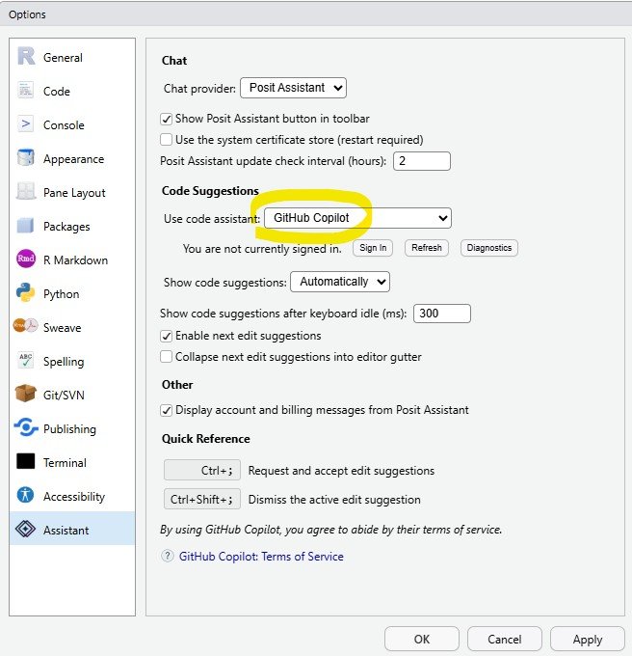
Task: Open the Console options label
Action: click(64, 125)
